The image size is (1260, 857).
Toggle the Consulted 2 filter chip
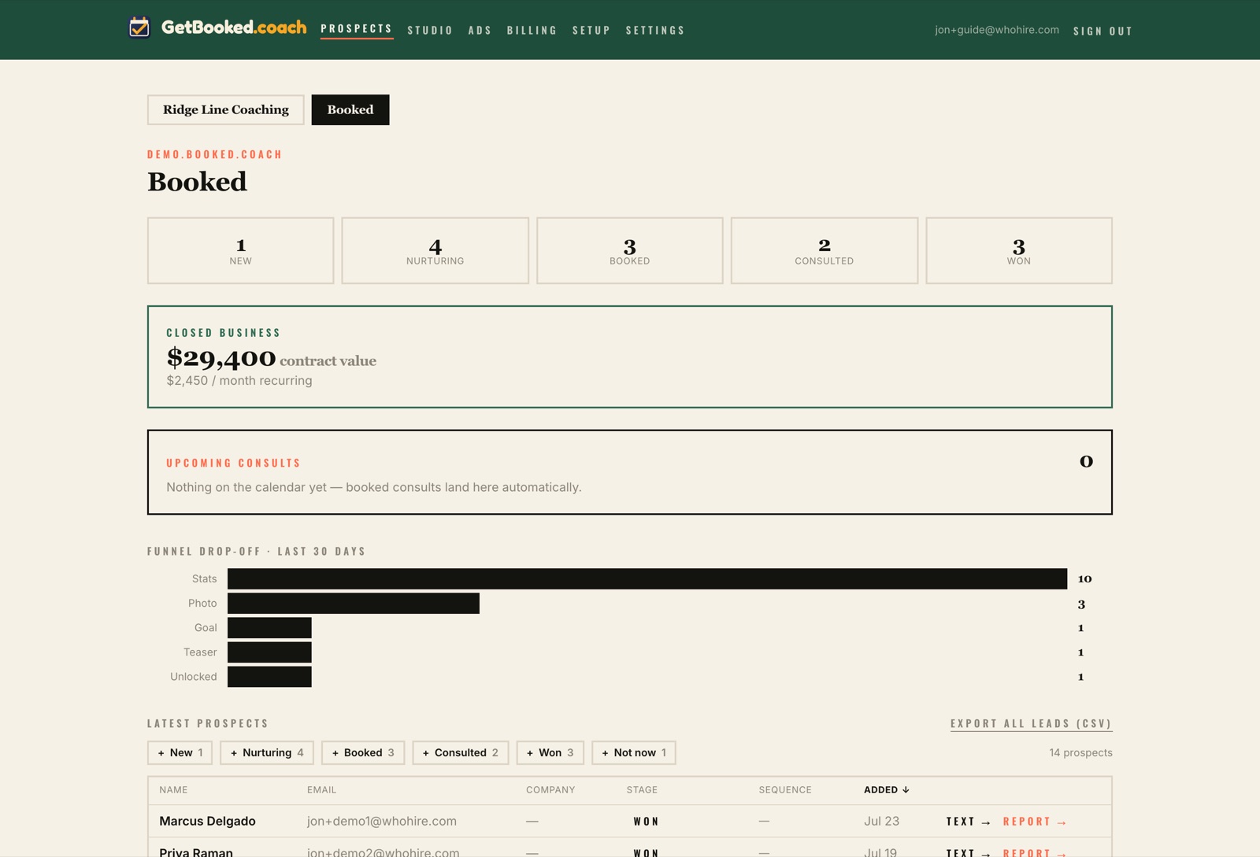(x=461, y=752)
